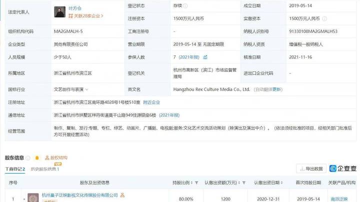
Task: Sort by 认缴出资额(万元) column arrows
Action: [x=239, y=183]
